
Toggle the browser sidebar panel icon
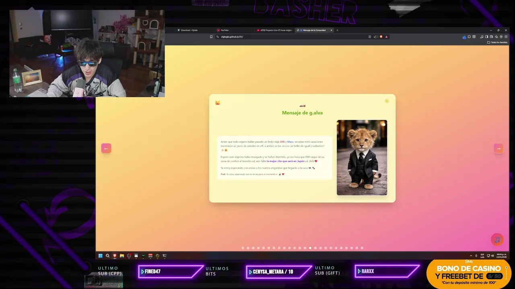(486, 37)
